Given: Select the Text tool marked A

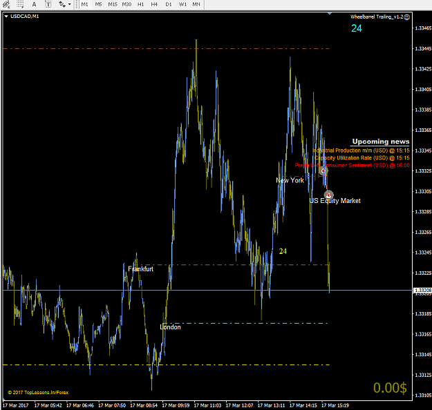Looking at the screenshot, I should click(x=34, y=4).
